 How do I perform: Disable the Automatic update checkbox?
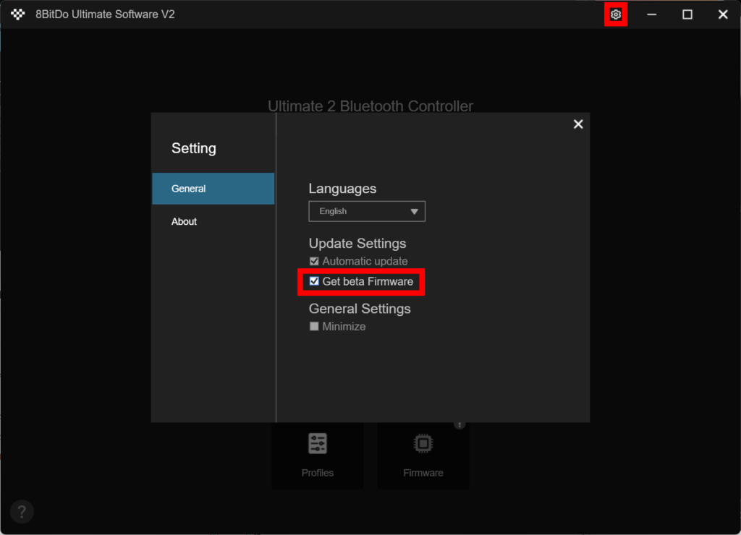tap(314, 261)
